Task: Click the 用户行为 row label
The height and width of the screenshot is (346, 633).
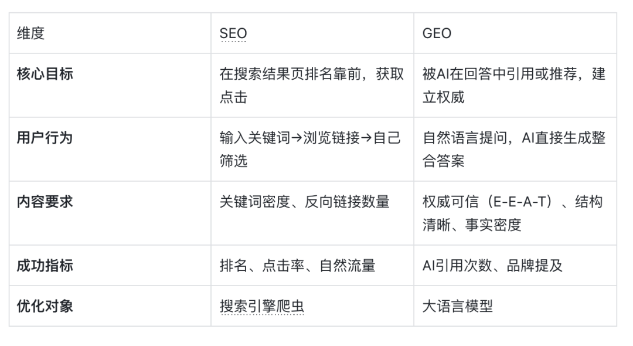Action: (x=45, y=138)
